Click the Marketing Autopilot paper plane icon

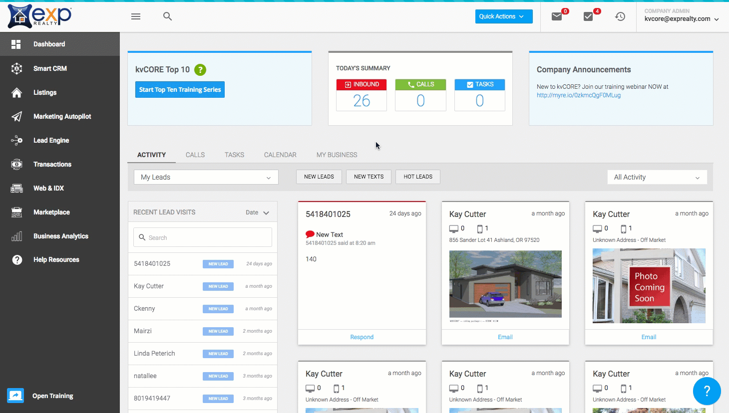pyautogui.click(x=16, y=116)
